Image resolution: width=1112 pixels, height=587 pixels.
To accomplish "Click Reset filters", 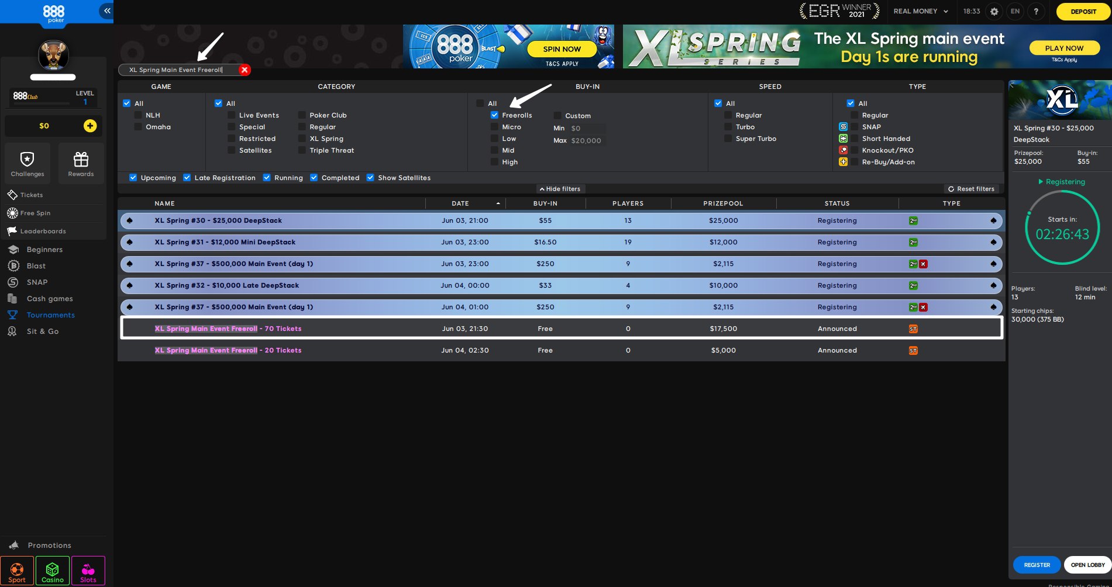I will pyautogui.click(x=971, y=189).
